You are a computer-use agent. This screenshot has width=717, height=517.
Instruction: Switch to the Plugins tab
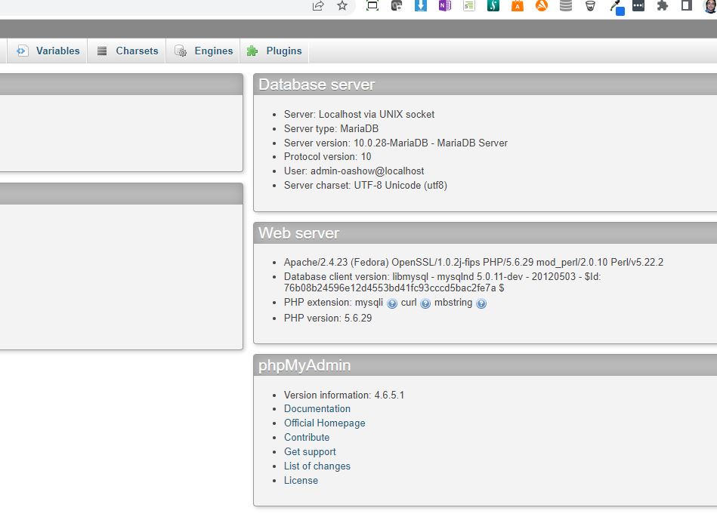tap(274, 51)
